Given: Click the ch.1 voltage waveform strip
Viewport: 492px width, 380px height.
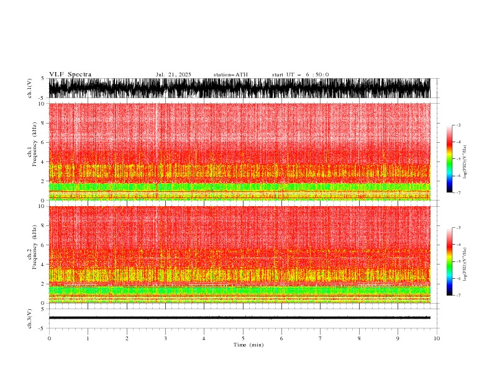Looking at the screenshot, I should point(239,88).
